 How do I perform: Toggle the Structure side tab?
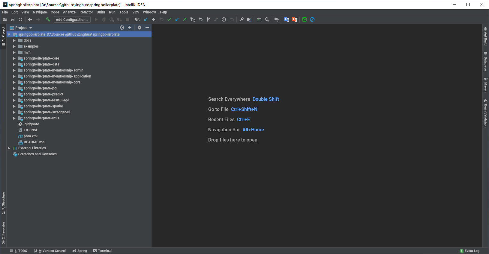(x=3, y=203)
